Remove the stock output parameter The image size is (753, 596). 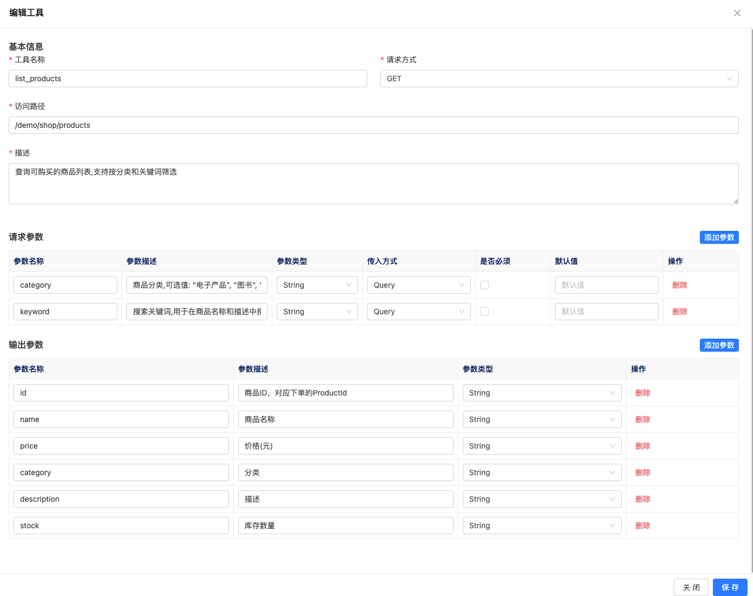click(x=642, y=526)
